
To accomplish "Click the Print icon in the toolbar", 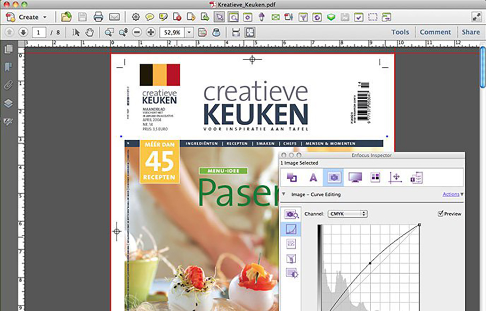I will [98, 17].
